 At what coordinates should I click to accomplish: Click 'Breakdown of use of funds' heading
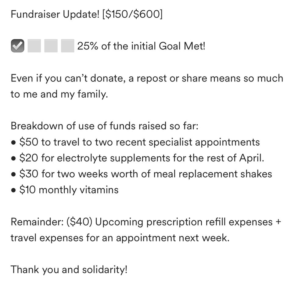[105, 126]
